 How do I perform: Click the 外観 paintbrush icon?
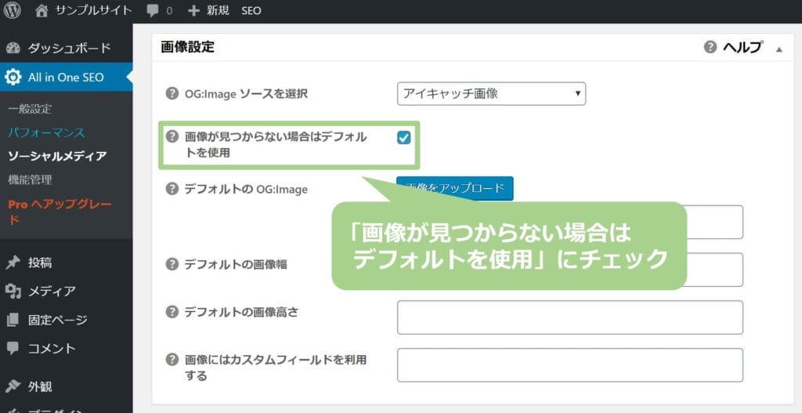[x=13, y=386]
